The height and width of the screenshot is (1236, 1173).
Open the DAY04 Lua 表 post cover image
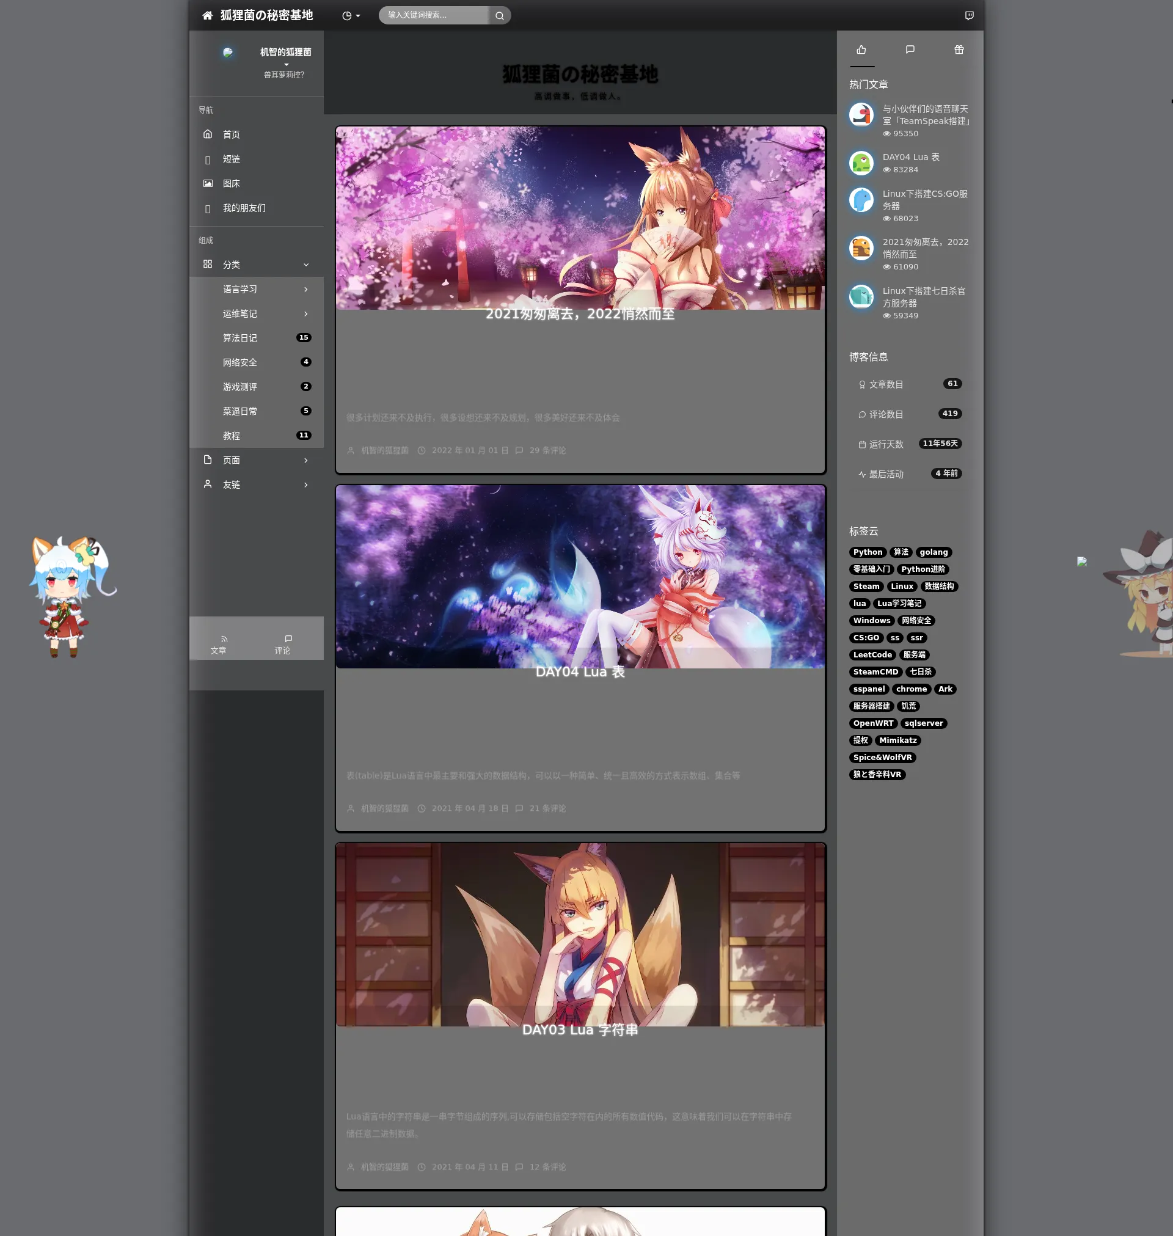580,576
